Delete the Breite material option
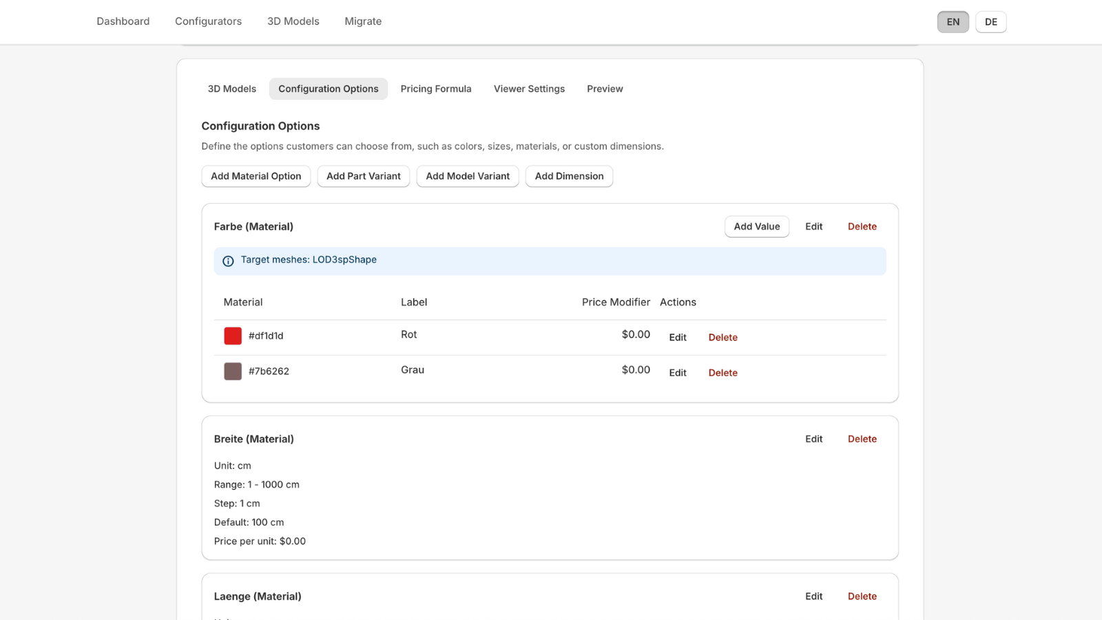The width and height of the screenshot is (1102, 620). coord(862,439)
